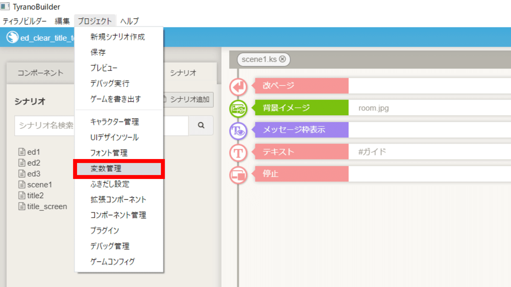Switch to the コンポーネント tab

click(x=40, y=73)
